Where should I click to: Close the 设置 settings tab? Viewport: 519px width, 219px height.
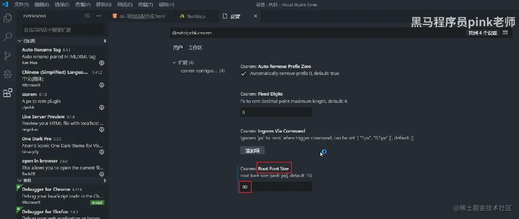coord(255,16)
